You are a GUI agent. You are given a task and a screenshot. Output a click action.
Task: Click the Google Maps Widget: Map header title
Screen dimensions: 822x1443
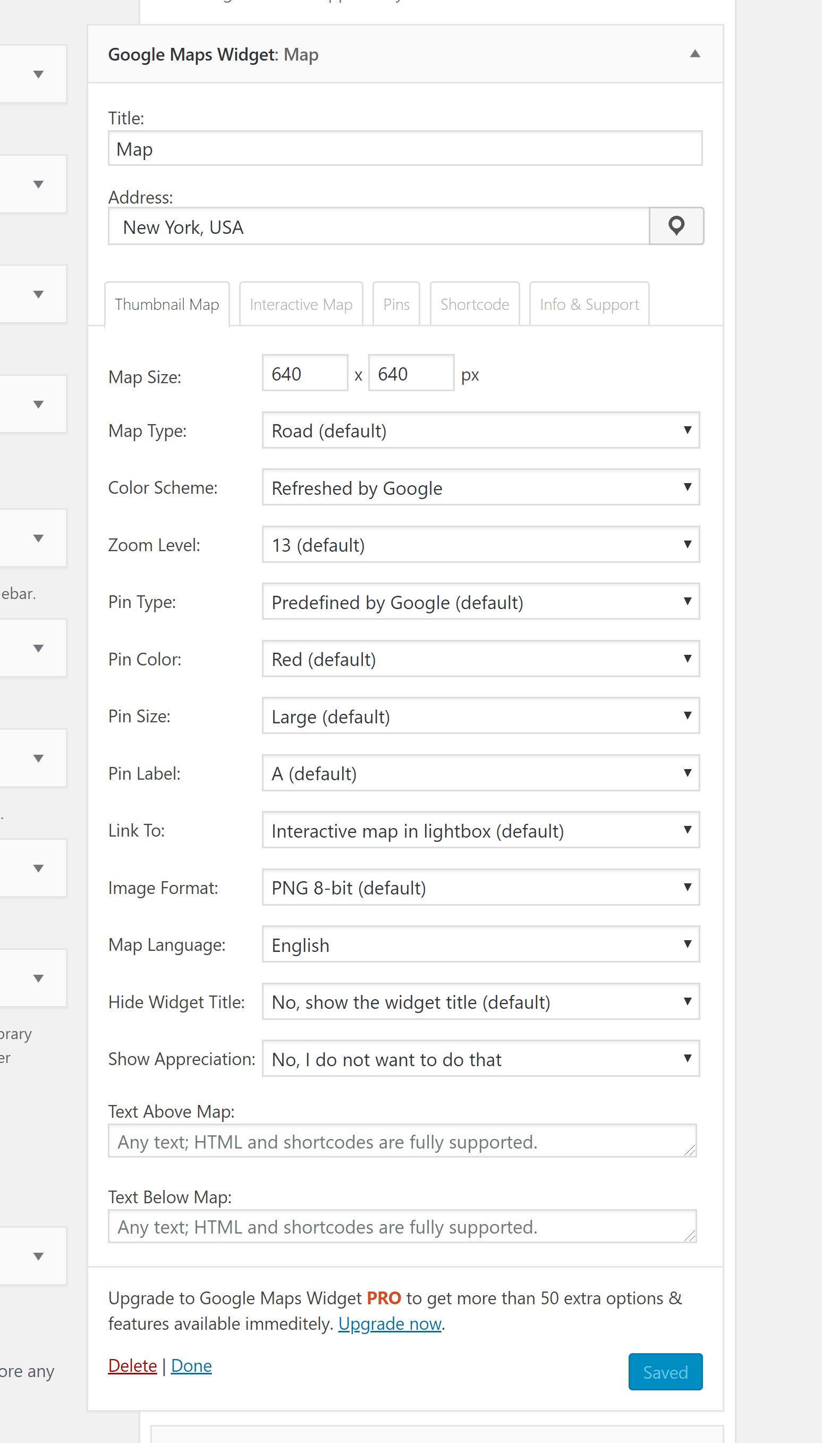pos(214,55)
